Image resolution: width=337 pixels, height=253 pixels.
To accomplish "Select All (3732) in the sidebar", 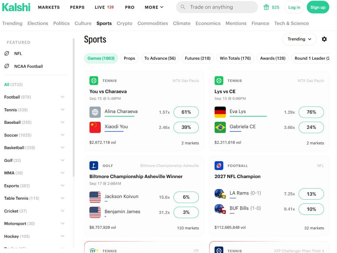I will tap(13, 84).
